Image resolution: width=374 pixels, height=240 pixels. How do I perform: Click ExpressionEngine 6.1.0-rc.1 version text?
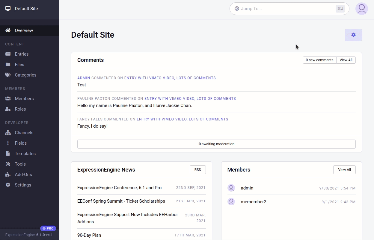pos(29,235)
